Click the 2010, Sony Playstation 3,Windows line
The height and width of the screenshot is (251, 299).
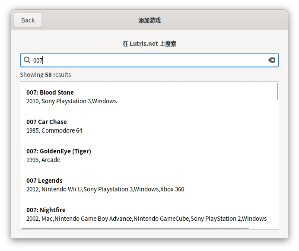(x=72, y=101)
